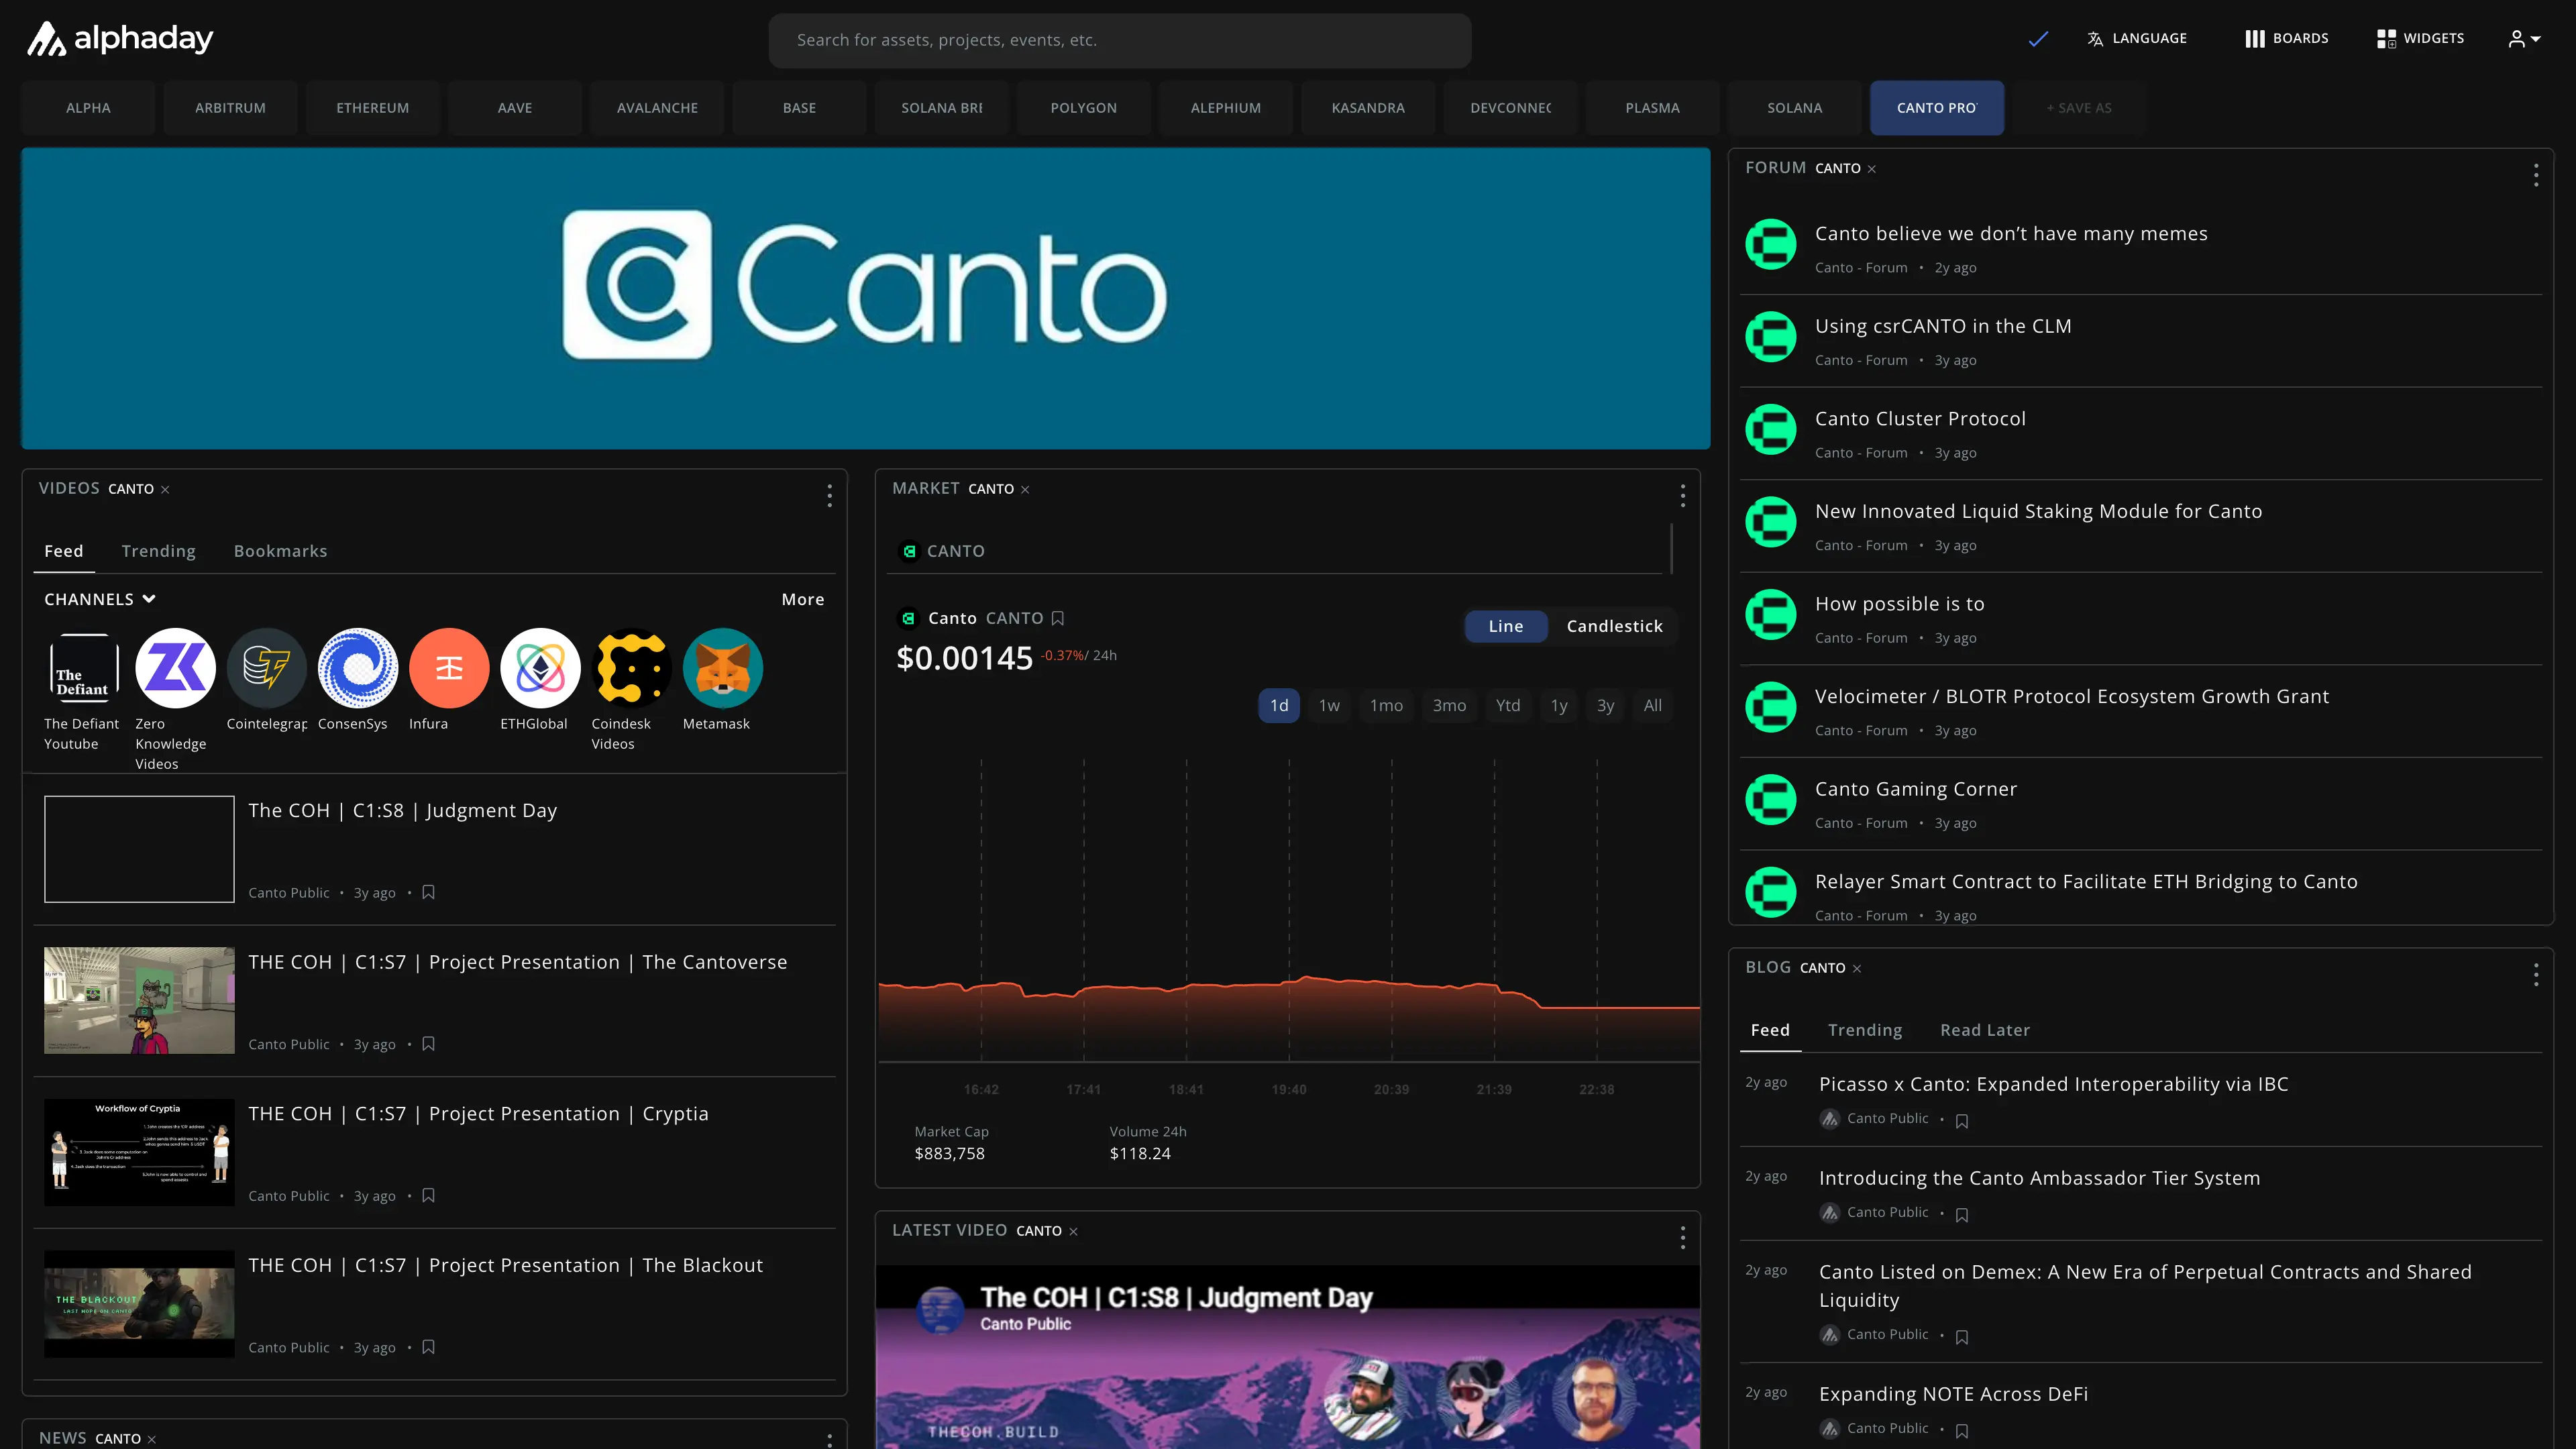Set chart range to 1mo

[x=1386, y=706]
